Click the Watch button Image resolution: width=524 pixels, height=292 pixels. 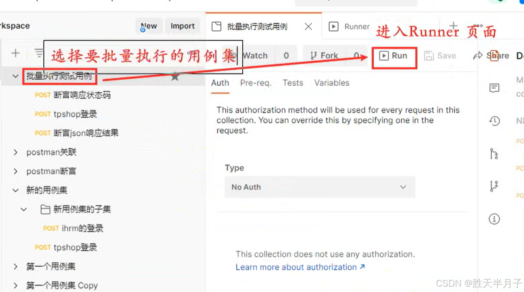(255, 56)
